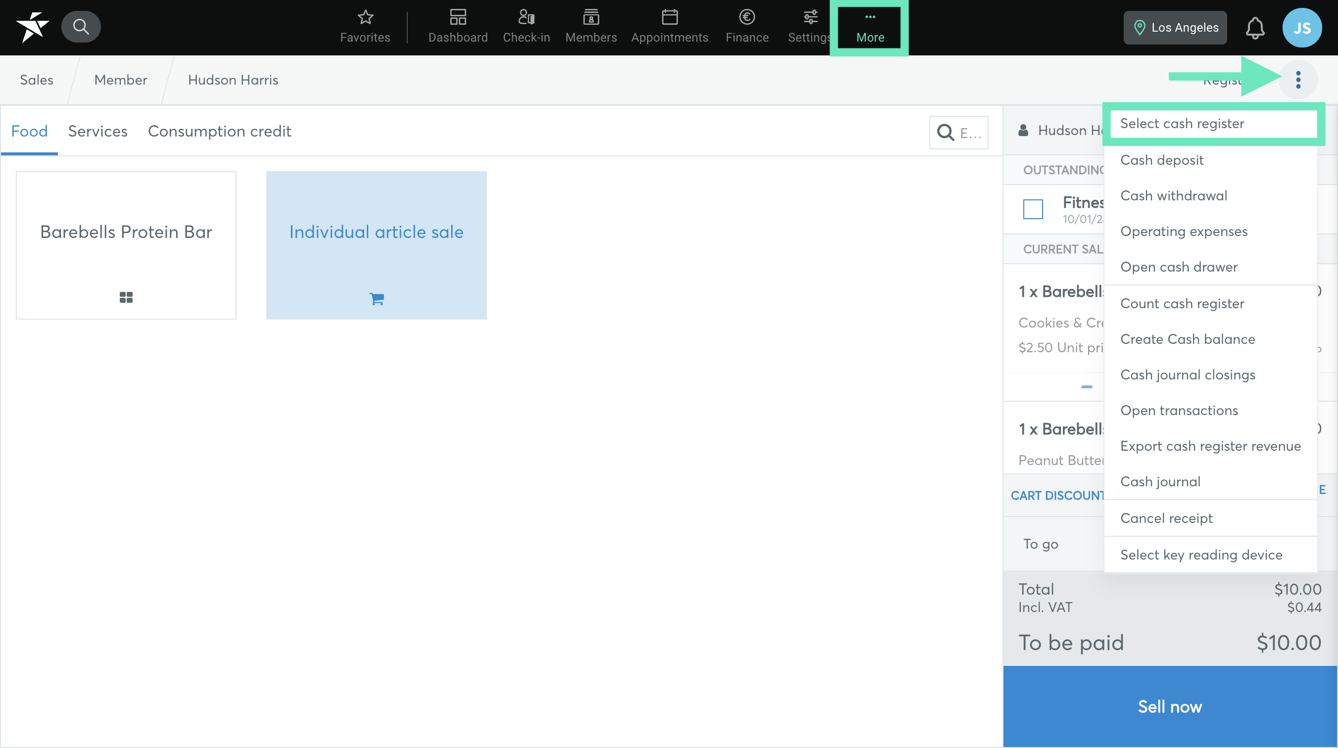Open Favorites in the top navigation
The height and width of the screenshot is (748, 1338).
pyautogui.click(x=365, y=27)
